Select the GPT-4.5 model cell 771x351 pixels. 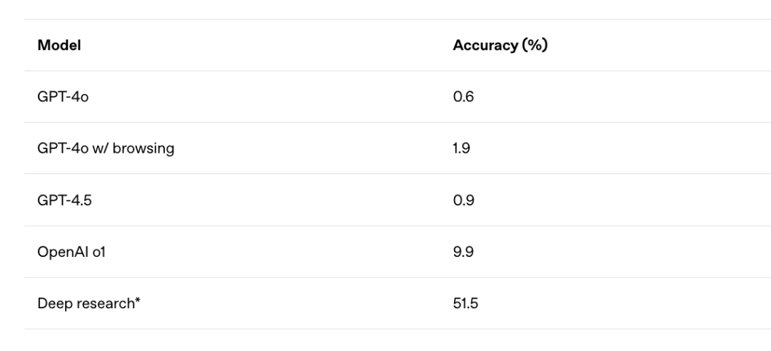tap(64, 200)
